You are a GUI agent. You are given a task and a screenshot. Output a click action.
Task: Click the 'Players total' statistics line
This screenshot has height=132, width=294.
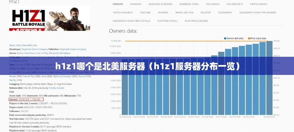(x=31, y=107)
